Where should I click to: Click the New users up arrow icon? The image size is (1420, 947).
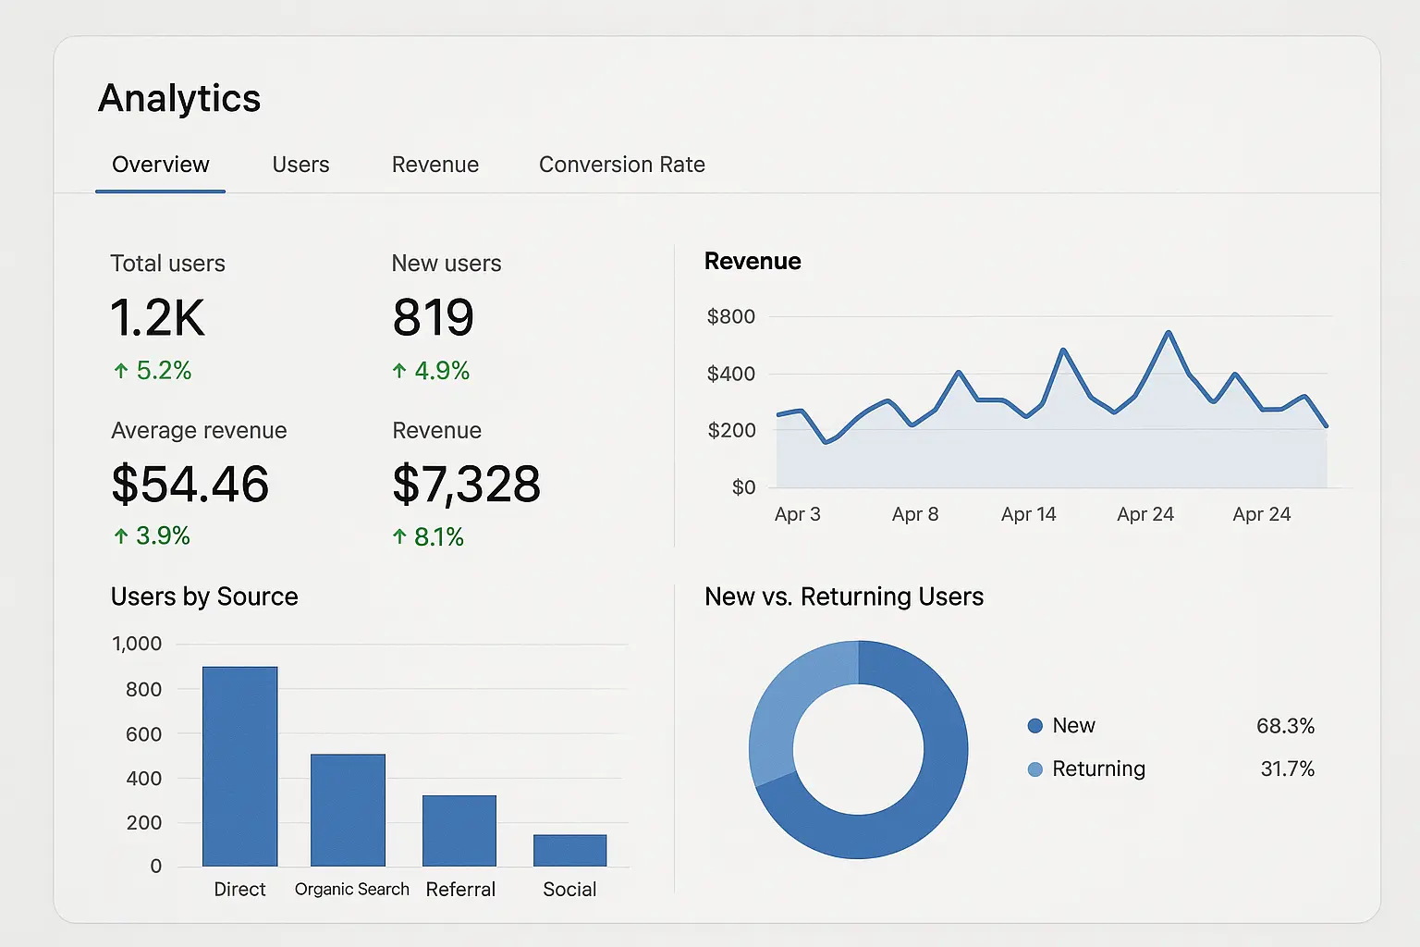click(x=399, y=372)
